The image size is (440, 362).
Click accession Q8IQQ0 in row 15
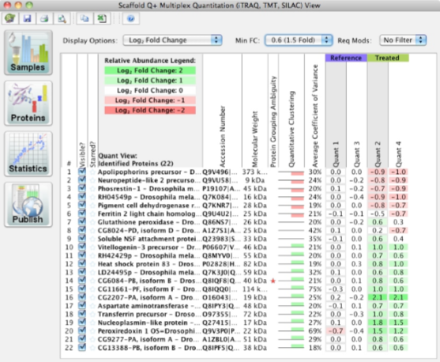tap(220, 289)
